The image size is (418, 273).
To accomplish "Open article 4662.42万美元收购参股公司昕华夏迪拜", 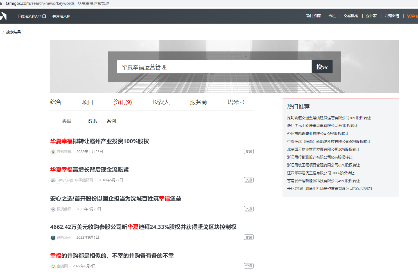I will (143, 227).
